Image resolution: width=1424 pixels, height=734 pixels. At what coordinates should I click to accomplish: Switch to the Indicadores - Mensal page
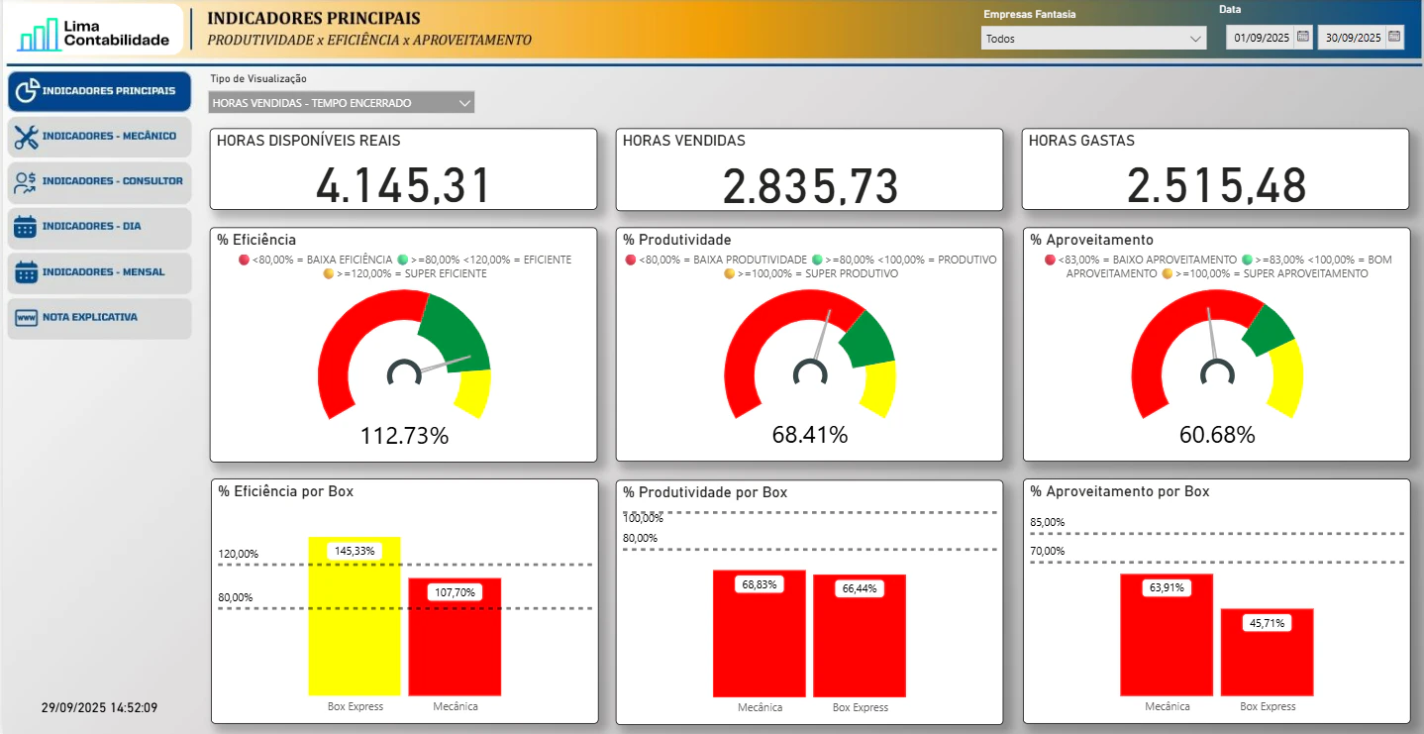click(x=99, y=272)
